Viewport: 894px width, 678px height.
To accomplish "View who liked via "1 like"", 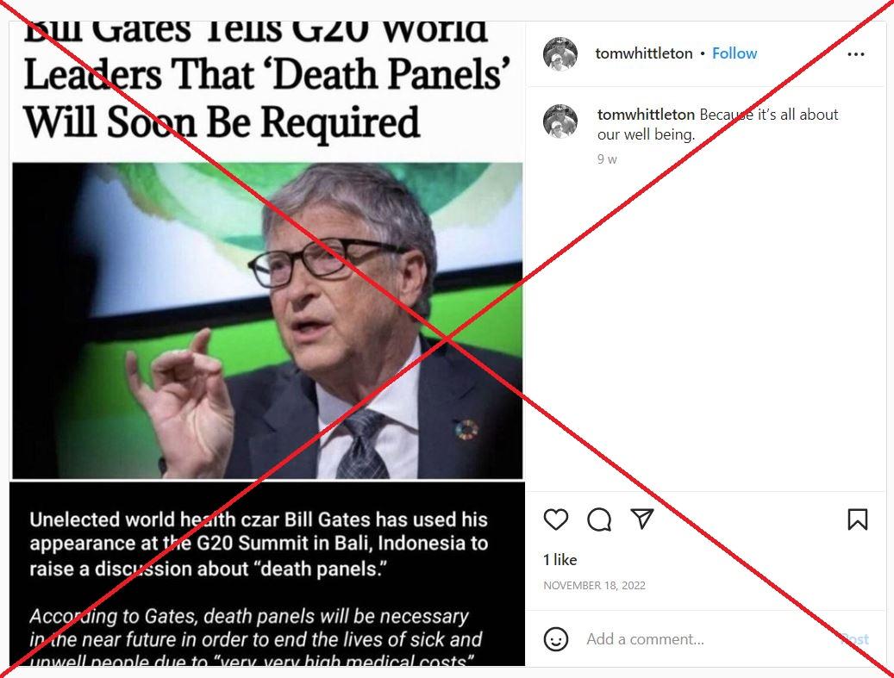I will click(x=560, y=560).
